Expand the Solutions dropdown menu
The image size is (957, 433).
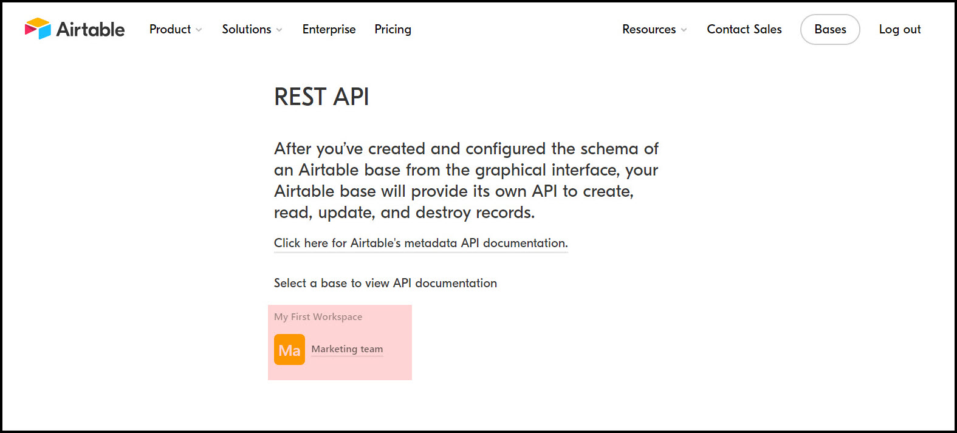coord(252,29)
